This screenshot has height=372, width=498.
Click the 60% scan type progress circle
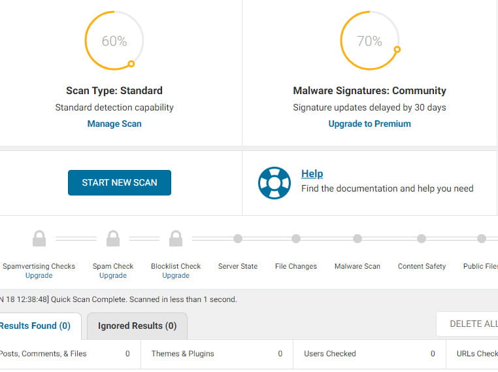(114, 41)
